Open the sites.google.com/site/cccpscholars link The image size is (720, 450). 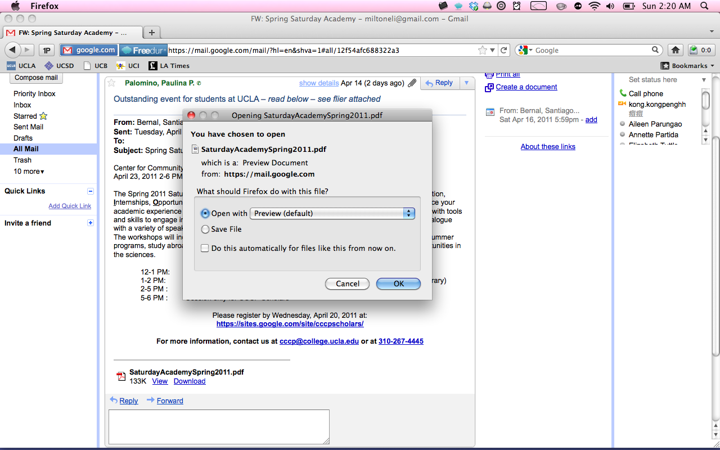point(290,324)
